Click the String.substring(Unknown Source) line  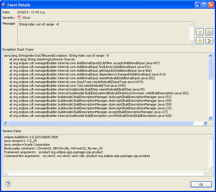pos(42,59)
